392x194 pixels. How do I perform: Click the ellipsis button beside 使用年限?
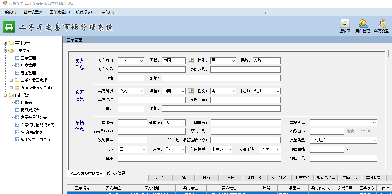(x=285, y=149)
